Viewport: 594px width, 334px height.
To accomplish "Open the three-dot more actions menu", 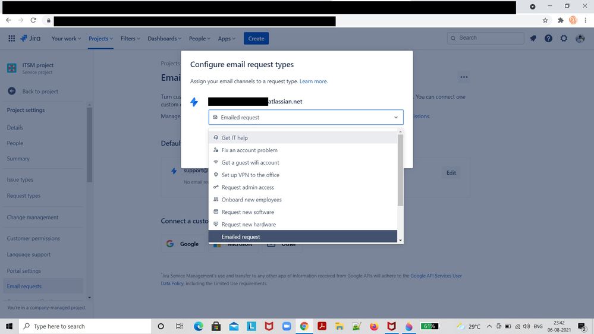I will [x=464, y=77].
